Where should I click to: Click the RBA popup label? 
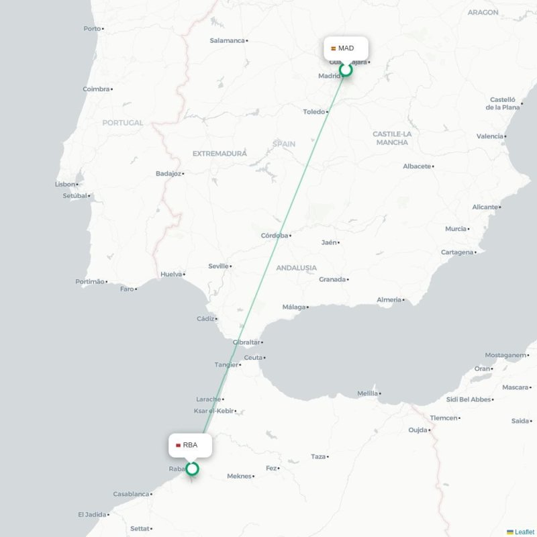190,445
